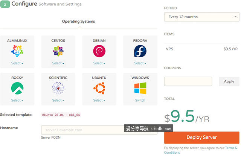Switch to the Operating Systems tab
241x156 pixels.
click(78, 21)
